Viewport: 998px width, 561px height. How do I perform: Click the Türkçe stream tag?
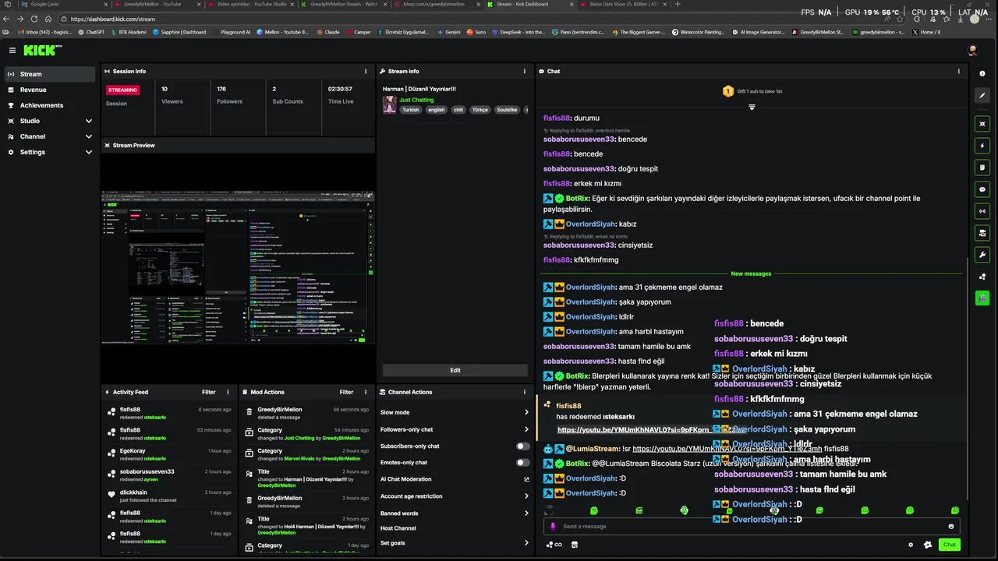(480, 110)
